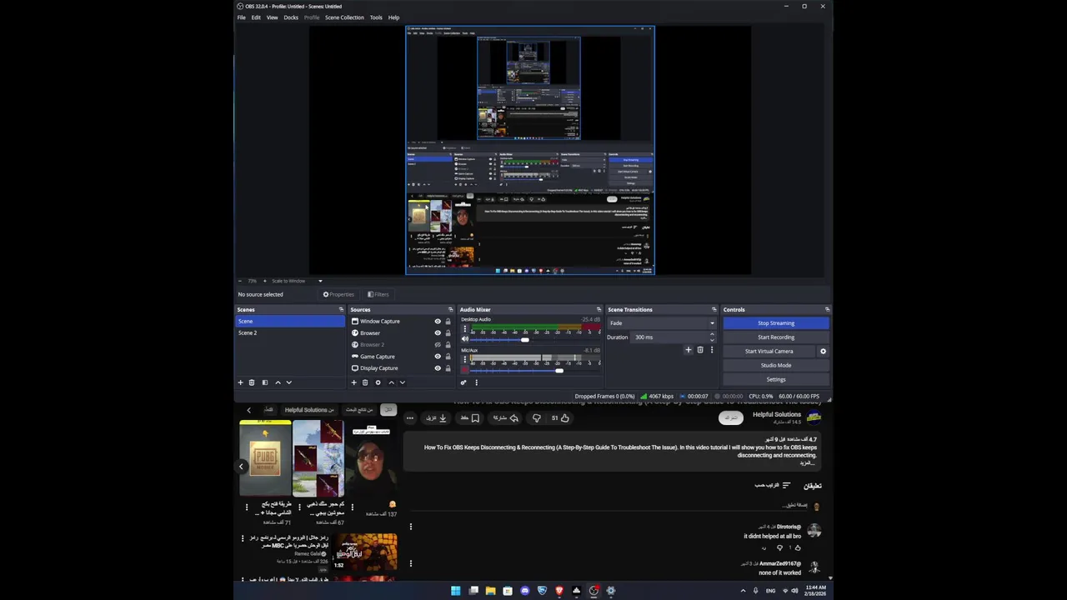Pop out the Audio Mixer dock
The height and width of the screenshot is (600, 1067).
[x=599, y=309]
